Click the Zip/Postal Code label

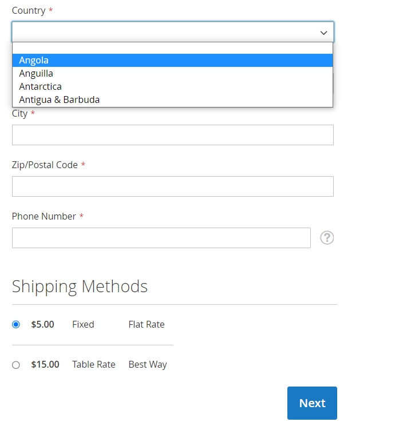point(45,165)
